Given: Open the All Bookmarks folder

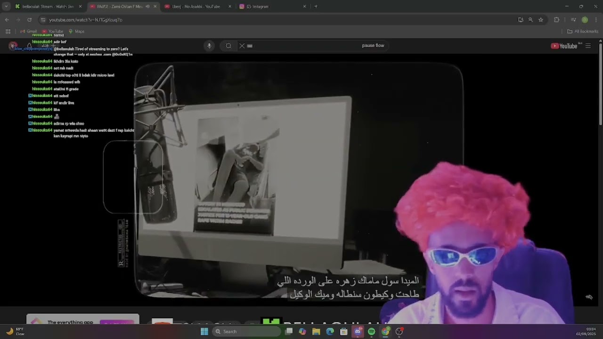Looking at the screenshot, I should [583, 32].
